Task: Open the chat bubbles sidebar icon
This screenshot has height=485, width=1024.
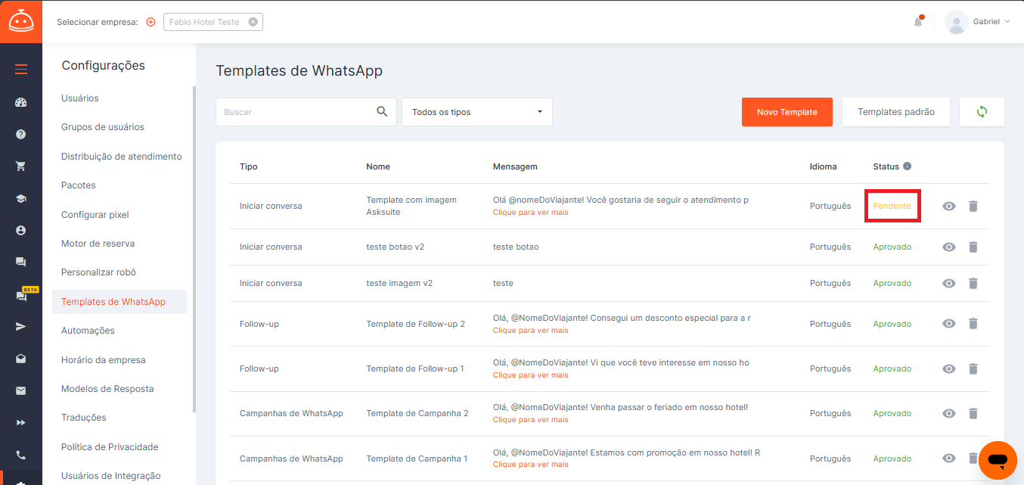Action: coord(21,262)
